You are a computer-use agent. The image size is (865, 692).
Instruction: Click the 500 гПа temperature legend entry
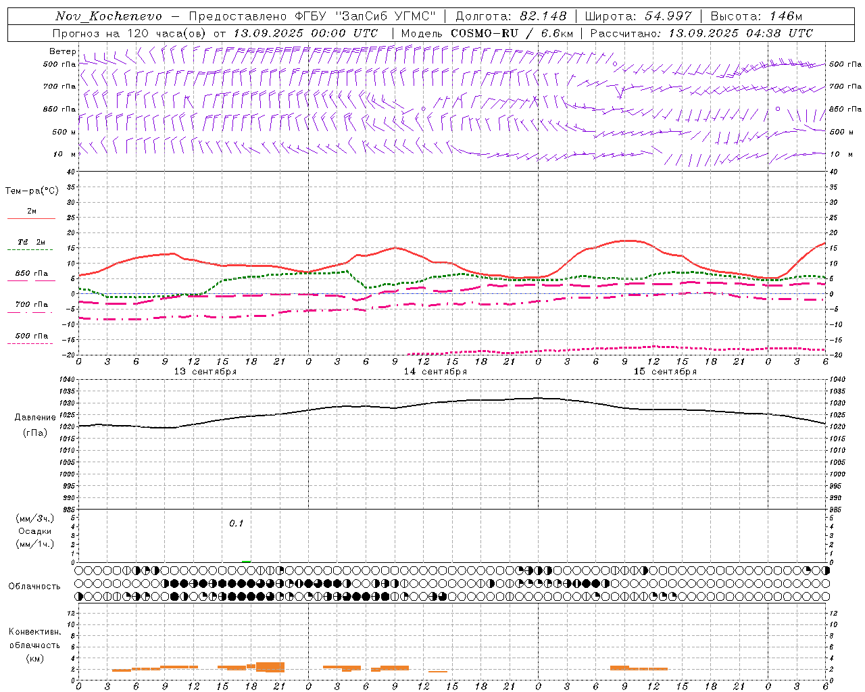click(x=32, y=336)
